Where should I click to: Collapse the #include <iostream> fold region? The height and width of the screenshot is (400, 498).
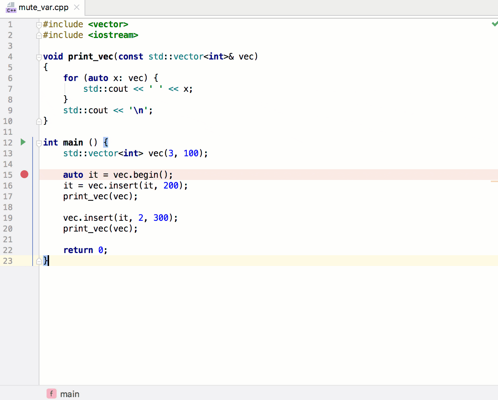tap(39, 35)
